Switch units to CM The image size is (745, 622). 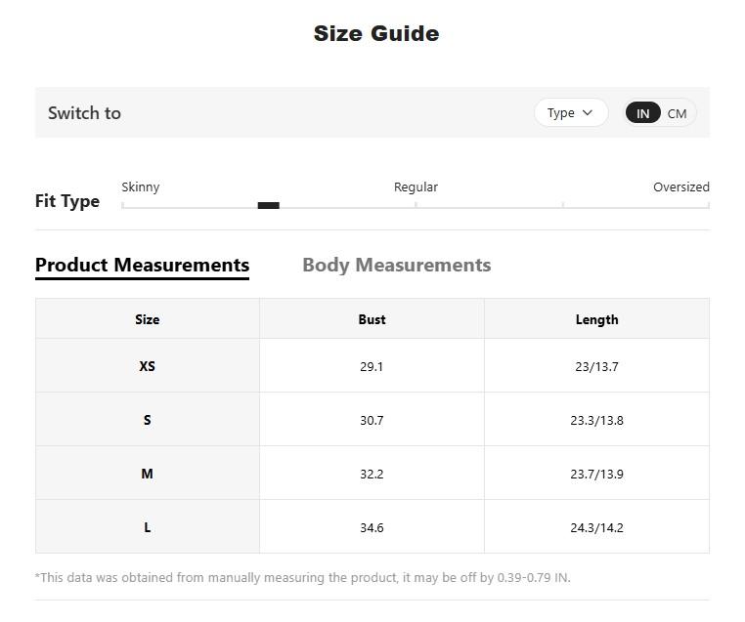(x=678, y=113)
